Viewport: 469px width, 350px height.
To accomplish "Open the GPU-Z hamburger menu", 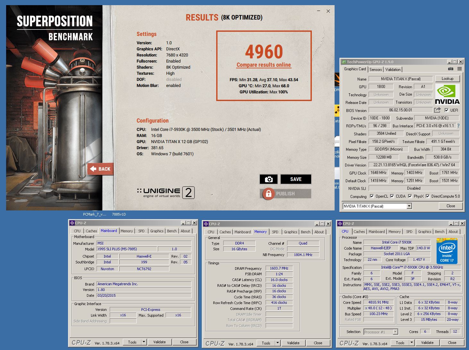I will click(459, 69).
